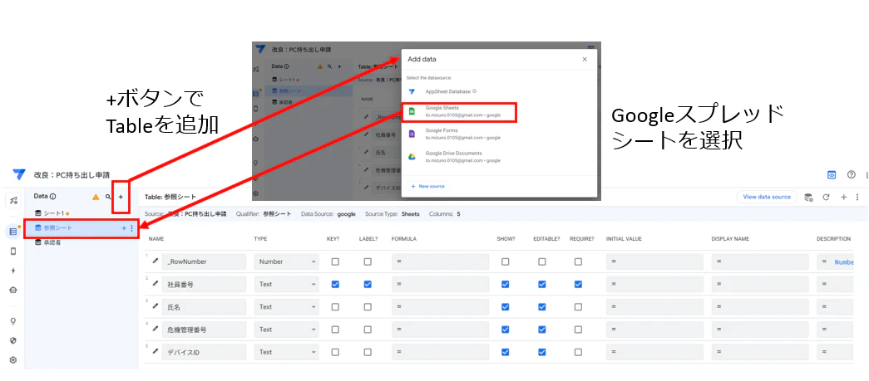The height and width of the screenshot is (381, 869).
Task: Open TYPE dropdown for 危機管理番号
Action: 287,330
